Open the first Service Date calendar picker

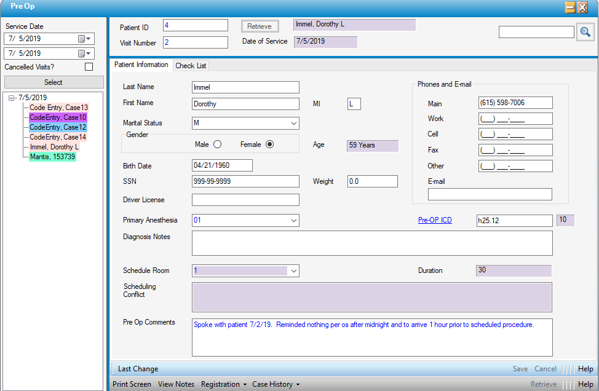click(84, 39)
